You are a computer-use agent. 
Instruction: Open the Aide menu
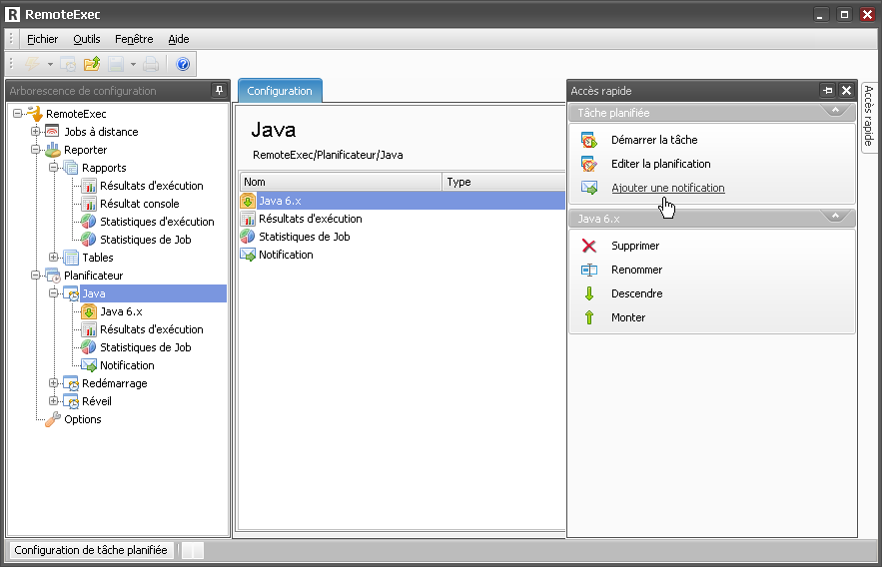(179, 39)
